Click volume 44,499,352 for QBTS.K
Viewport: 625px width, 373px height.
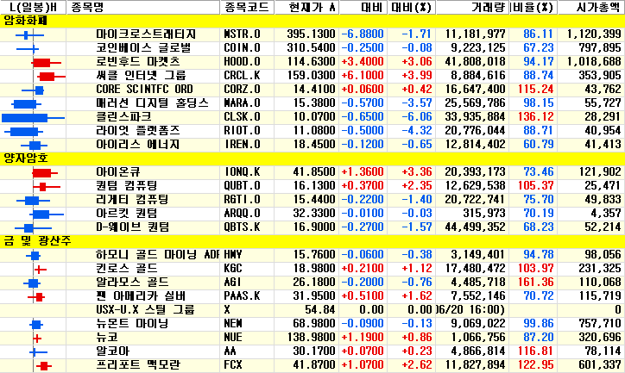coord(475,227)
